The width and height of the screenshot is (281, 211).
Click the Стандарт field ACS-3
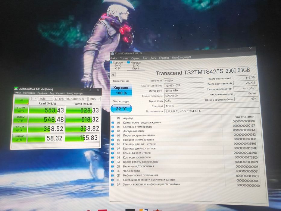pos(211,106)
